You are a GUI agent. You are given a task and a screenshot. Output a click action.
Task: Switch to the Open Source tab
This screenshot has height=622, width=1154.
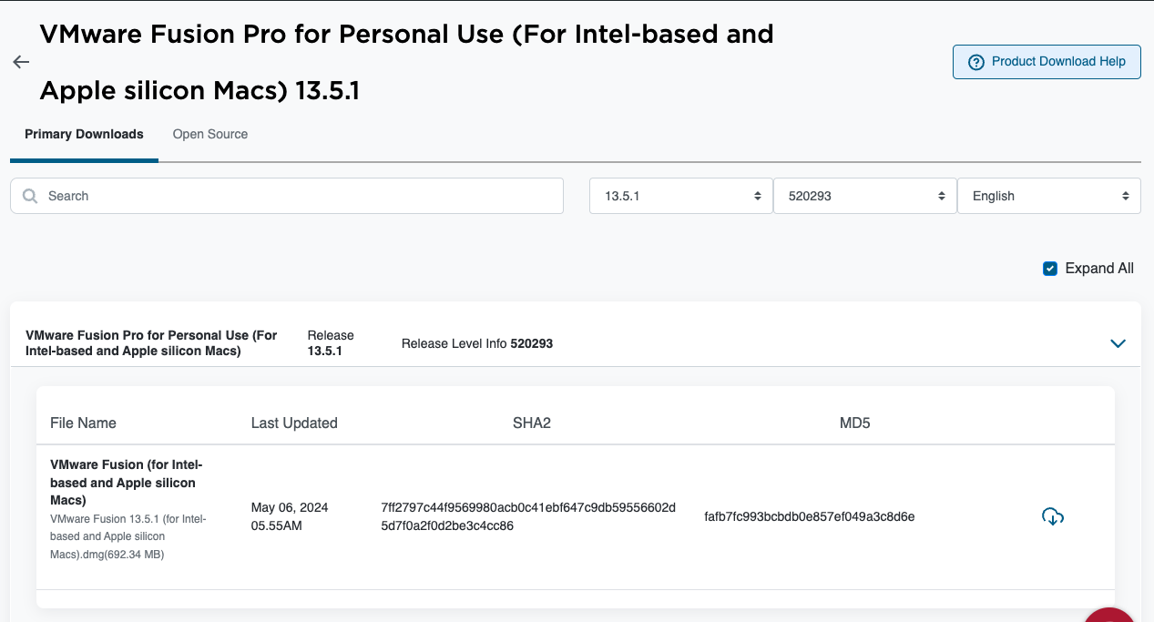209,134
